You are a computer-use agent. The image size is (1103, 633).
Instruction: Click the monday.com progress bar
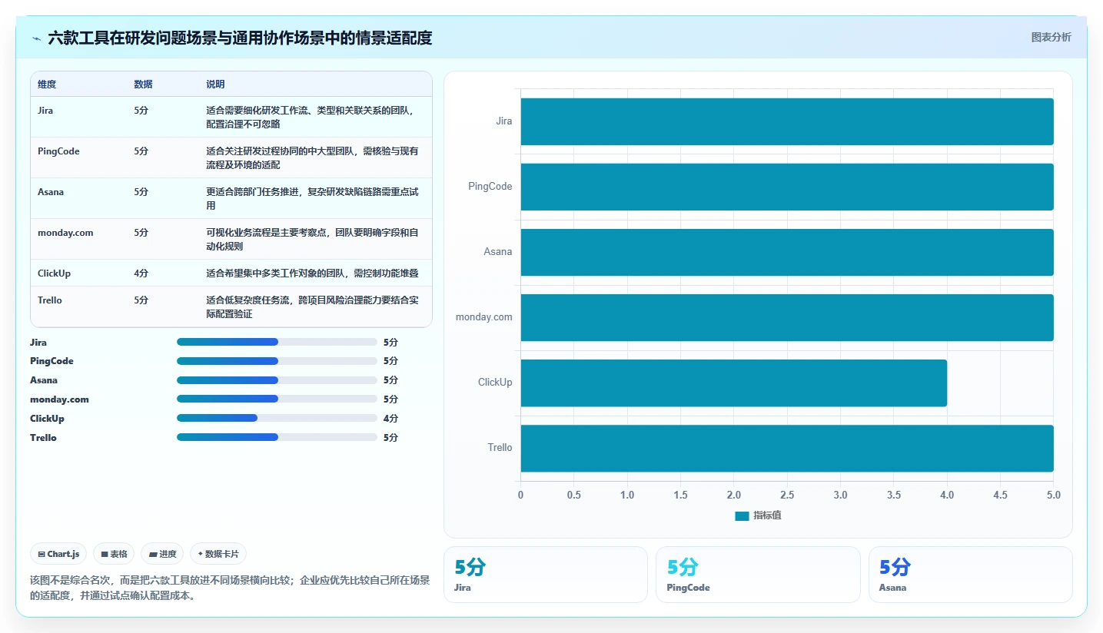click(x=277, y=399)
